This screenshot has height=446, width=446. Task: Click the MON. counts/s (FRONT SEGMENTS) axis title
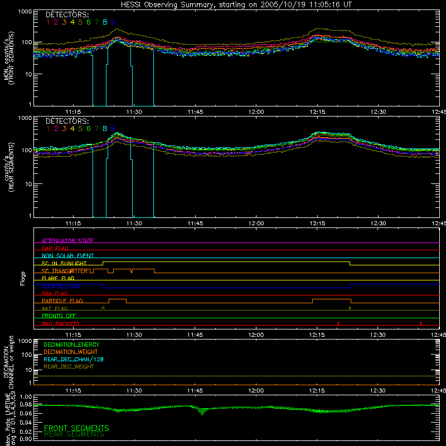(8, 58)
